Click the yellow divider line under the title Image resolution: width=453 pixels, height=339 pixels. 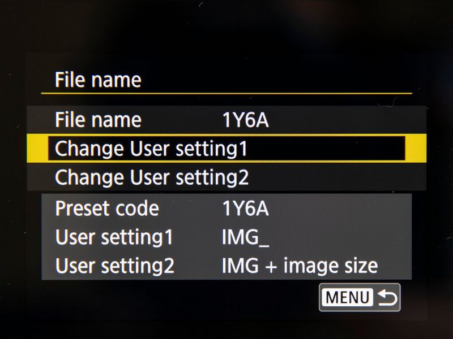tap(226, 92)
